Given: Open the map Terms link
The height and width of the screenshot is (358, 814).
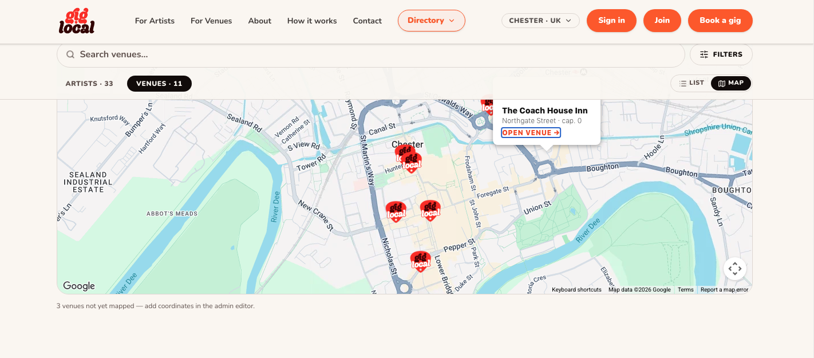Looking at the screenshot, I should click(x=686, y=290).
